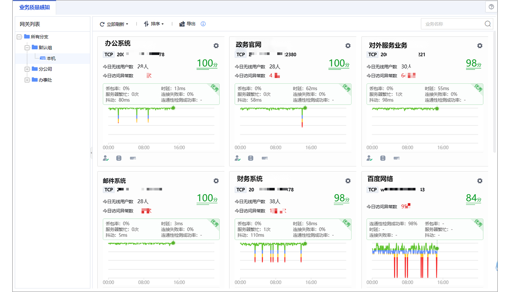Click AI device icon under 办公系统 chart

point(133,158)
